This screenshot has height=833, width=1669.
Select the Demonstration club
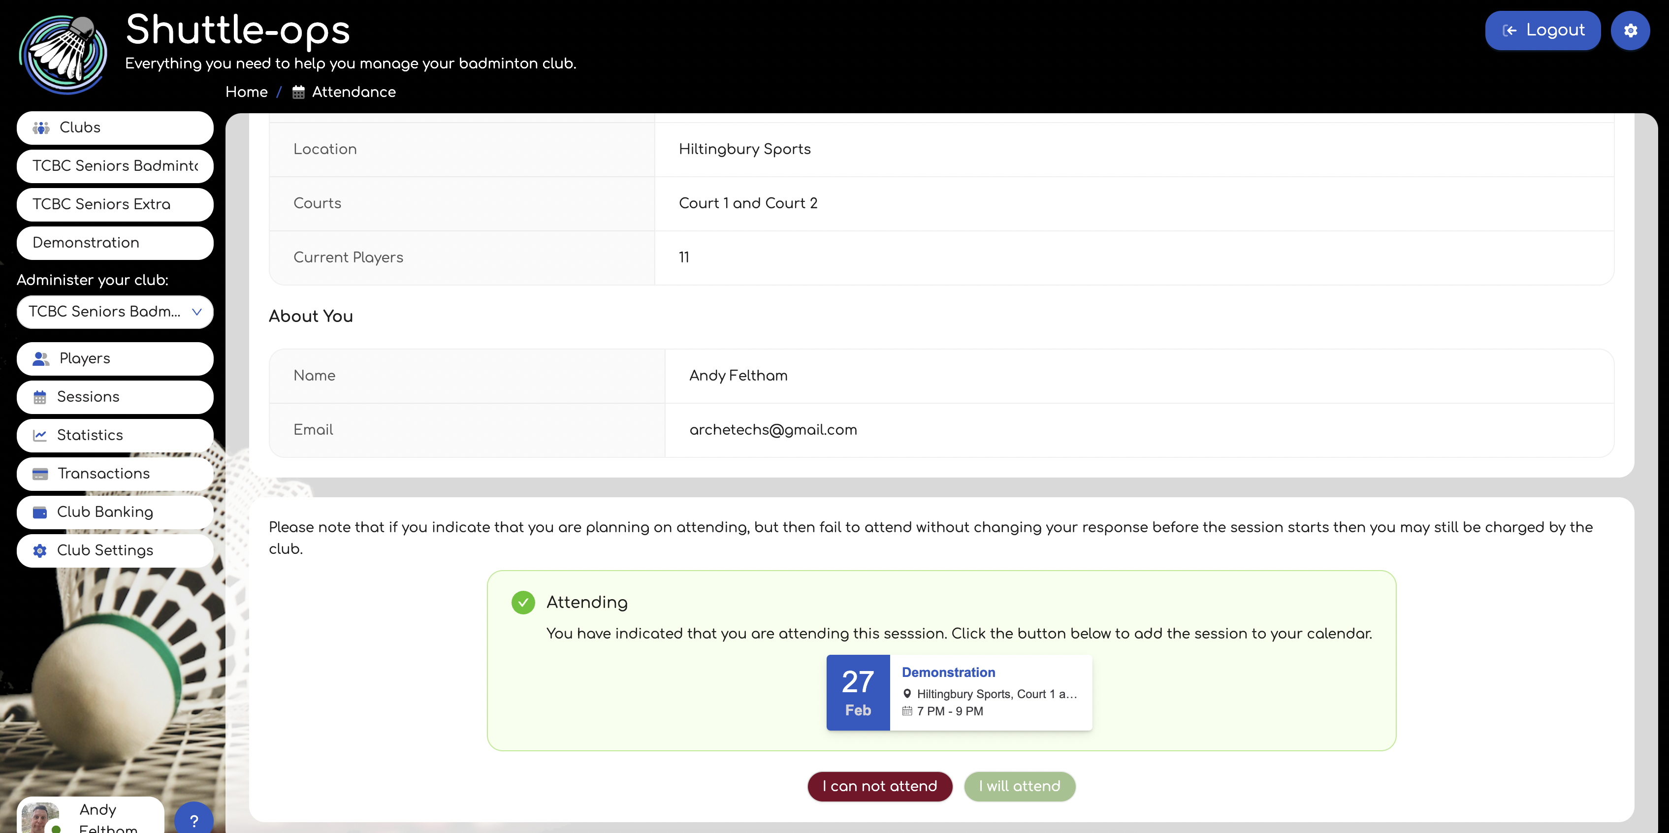[x=115, y=243]
